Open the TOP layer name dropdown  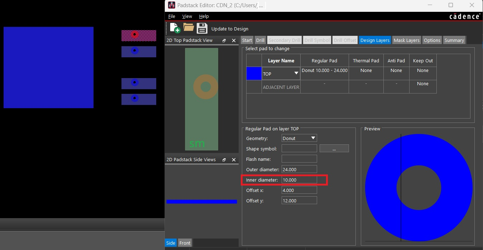(x=296, y=73)
